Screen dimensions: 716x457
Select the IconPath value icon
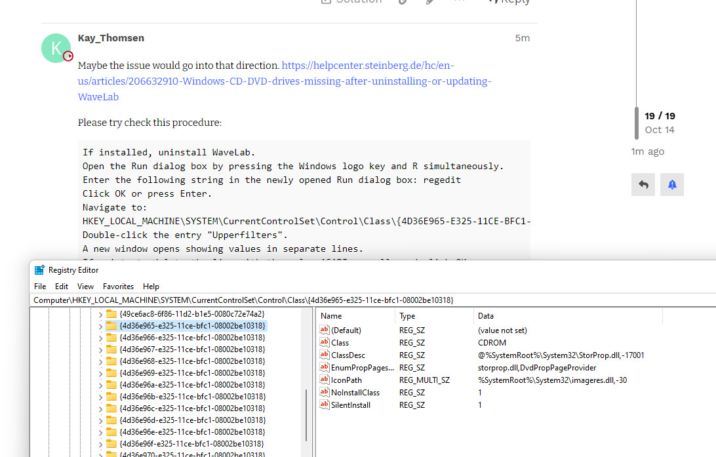[x=324, y=380]
